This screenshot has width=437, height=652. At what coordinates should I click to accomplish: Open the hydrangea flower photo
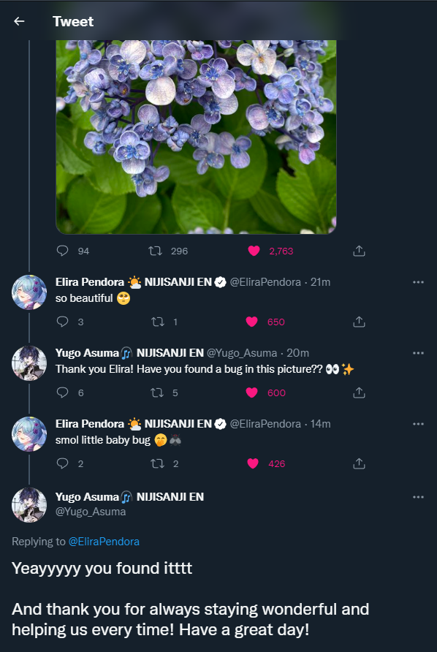[197, 137]
